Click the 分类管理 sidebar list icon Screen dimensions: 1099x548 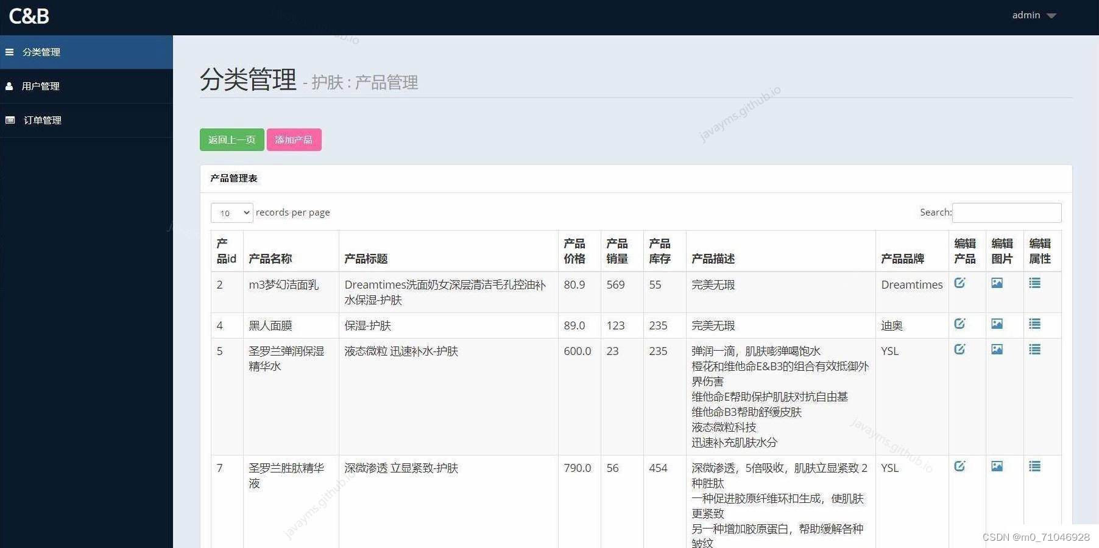tap(9, 52)
